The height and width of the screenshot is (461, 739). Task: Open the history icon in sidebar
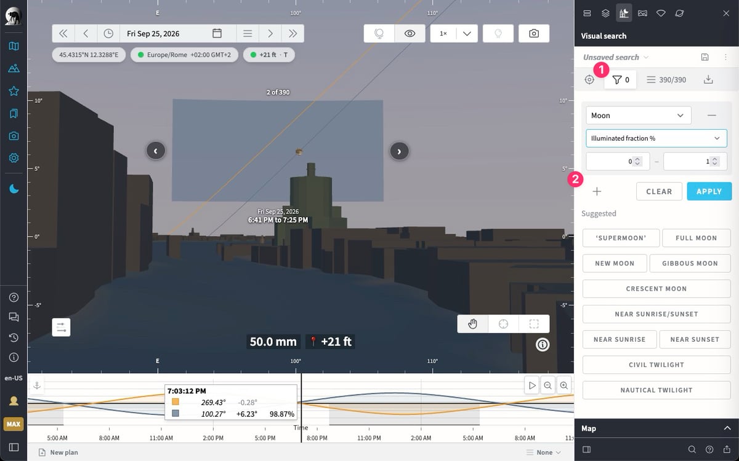[x=14, y=337]
